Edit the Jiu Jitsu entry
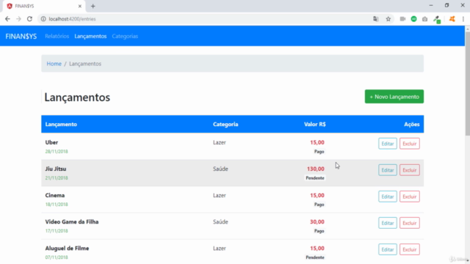The image size is (470, 264). (x=388, y=170)
